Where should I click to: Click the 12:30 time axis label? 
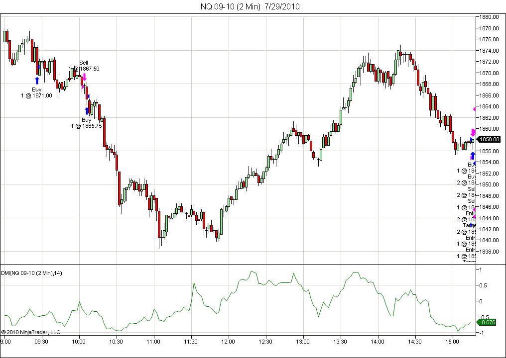(x=266, y=342)
